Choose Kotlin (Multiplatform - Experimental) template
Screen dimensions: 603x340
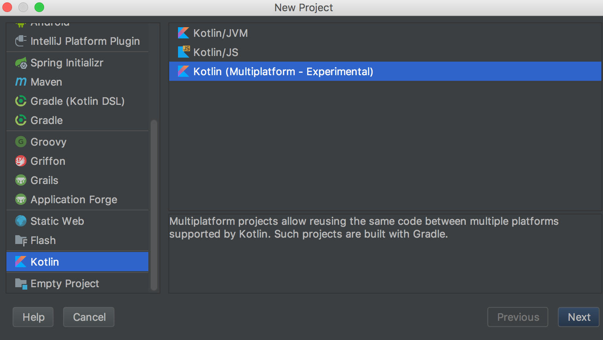[x=283, y=72]
